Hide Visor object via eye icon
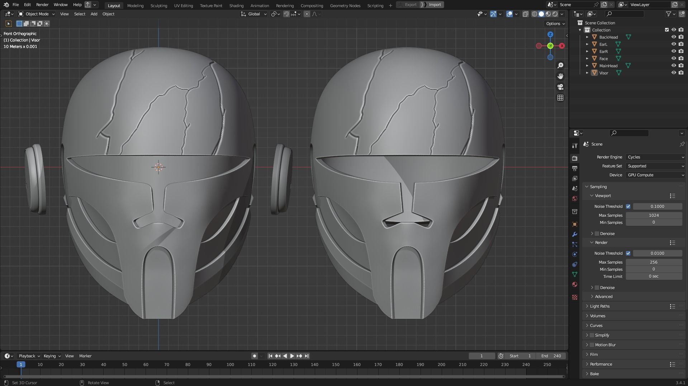This screenshot has height=386, width=688. [674, 73]
